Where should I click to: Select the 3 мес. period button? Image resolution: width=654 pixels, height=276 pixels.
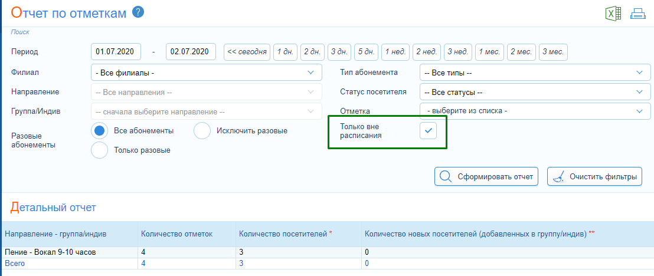[553, 52]
